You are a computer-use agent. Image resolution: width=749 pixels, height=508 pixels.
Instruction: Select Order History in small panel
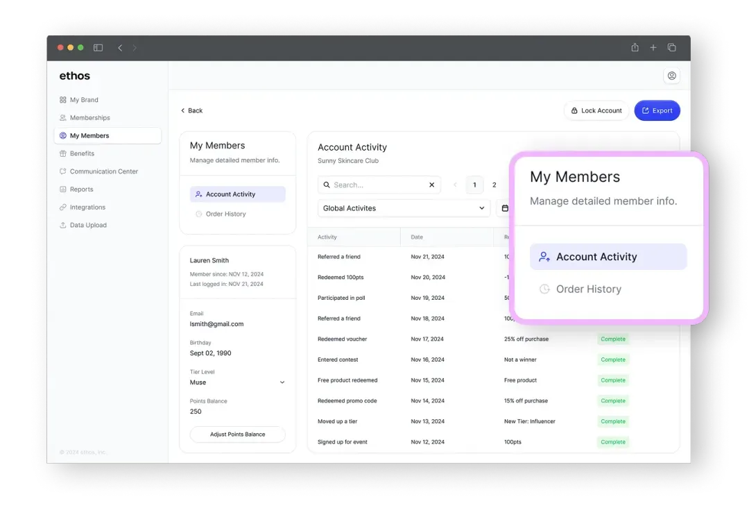coord(226,214)
